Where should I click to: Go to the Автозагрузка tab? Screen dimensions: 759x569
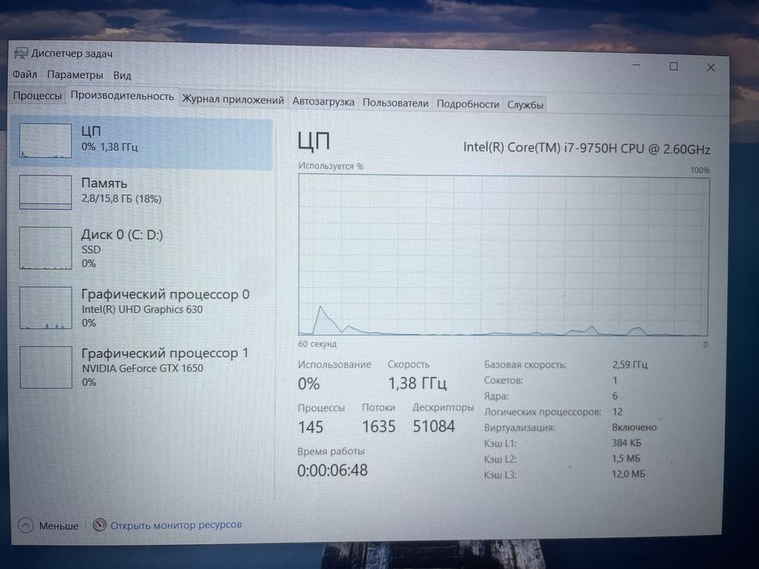pyautogui.click(x=323, y=102)
